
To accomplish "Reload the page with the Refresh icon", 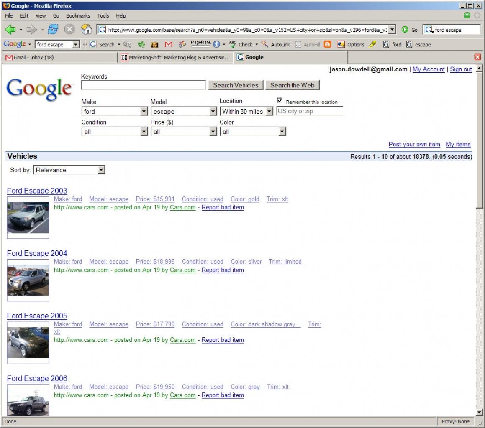I will tap(53, 29).
